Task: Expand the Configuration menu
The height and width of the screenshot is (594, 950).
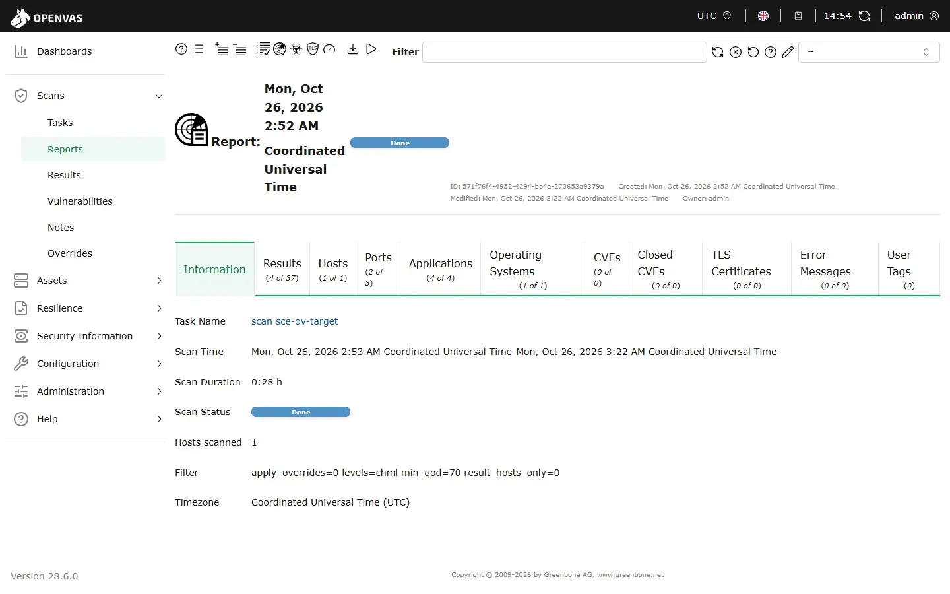Action: pos(159,364)
